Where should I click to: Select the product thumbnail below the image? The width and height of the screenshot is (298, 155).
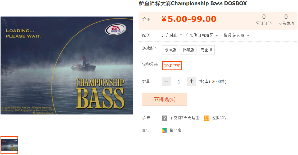9,145
